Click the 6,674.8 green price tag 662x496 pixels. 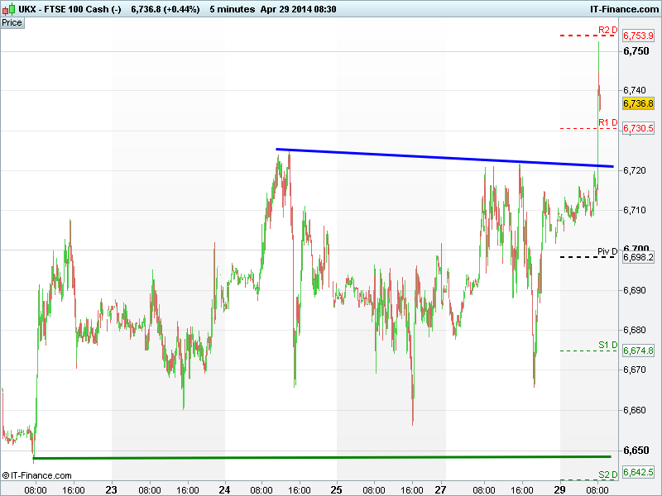tap(638, 351)
